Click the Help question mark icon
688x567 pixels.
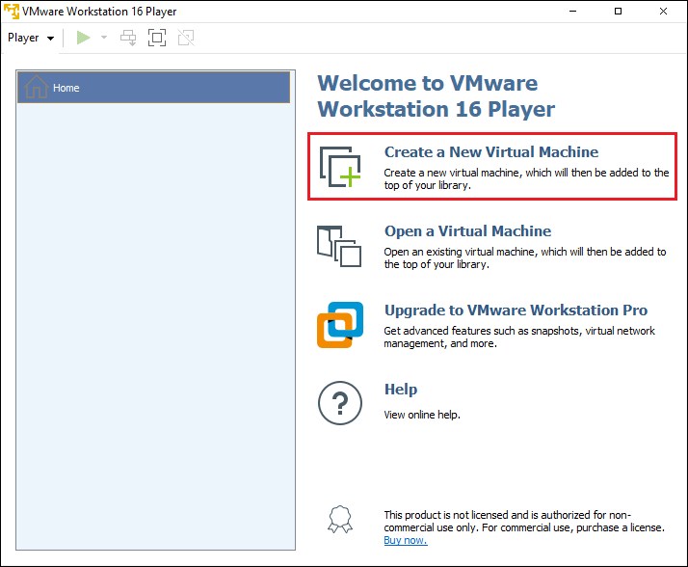tap(339, 404)
